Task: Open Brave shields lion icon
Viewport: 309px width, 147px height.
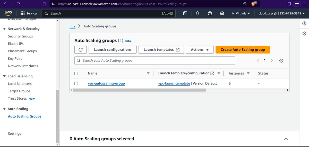Action: click(254, 4)
